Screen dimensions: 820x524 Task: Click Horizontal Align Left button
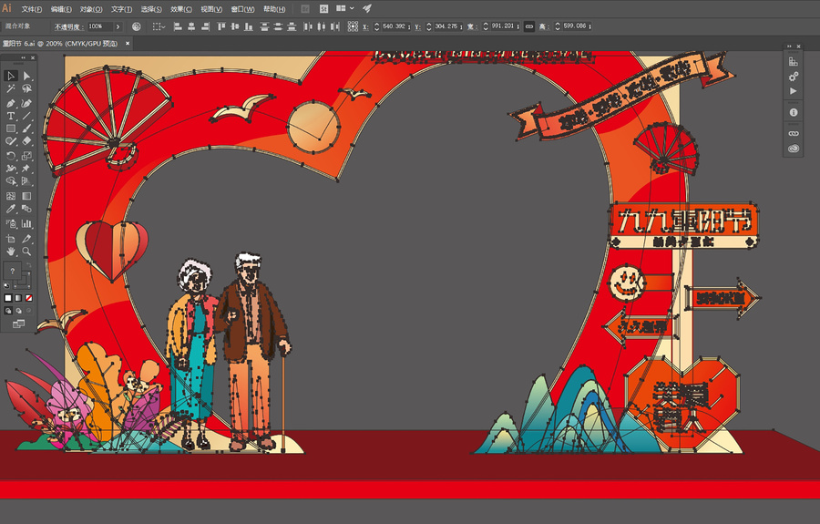tap(178, 26)
